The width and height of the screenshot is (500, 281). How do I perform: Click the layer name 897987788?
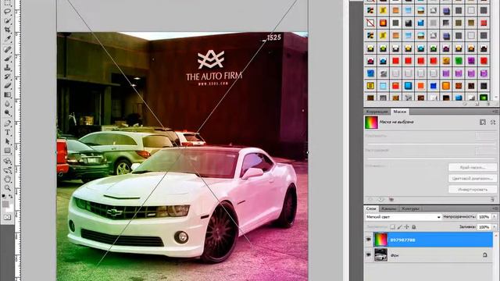[403, 240]
